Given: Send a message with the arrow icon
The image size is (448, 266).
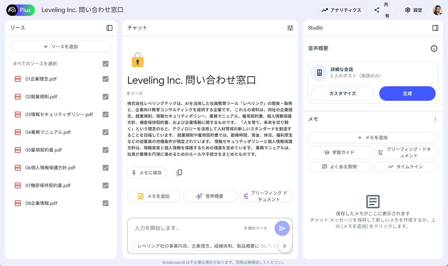Looking at the screenshot, I should coord(282,228).
